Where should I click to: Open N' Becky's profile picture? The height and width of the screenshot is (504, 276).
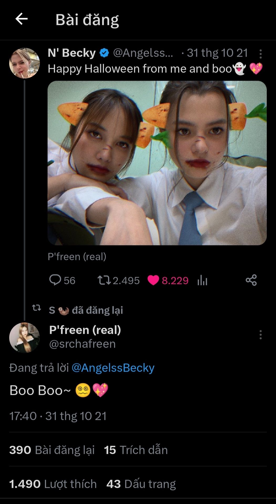24,63
